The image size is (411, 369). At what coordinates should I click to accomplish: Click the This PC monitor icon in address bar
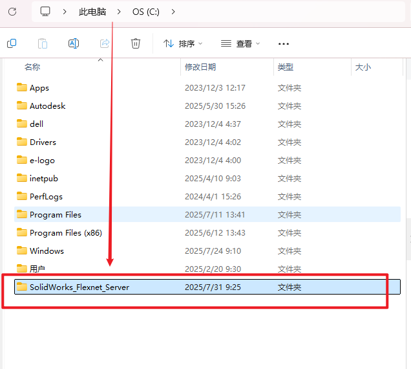[45, 12]
